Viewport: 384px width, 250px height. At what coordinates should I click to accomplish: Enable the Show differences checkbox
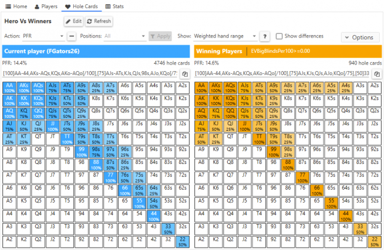tap(279, 36)
